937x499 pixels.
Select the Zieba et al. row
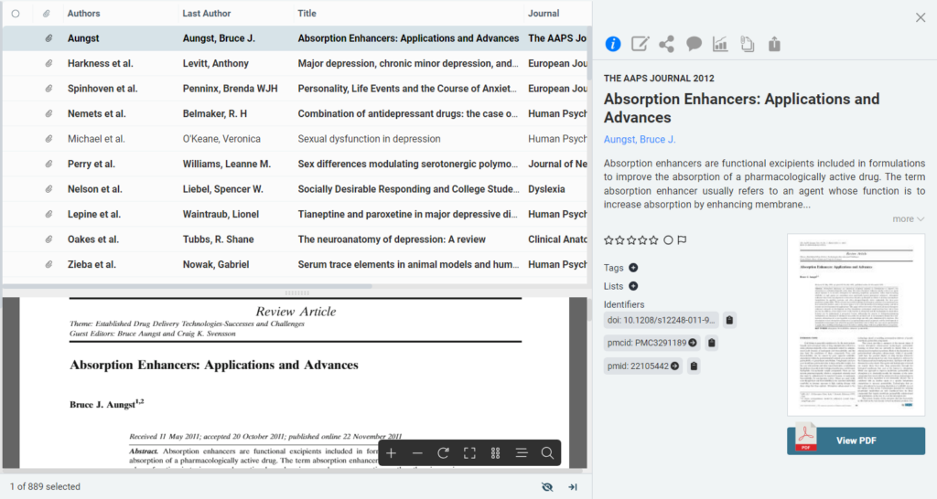pyautogui.click(x=296, y=264)
